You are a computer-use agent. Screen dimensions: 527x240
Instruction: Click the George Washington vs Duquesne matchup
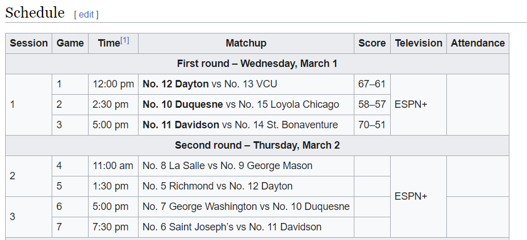pos(246,207)
